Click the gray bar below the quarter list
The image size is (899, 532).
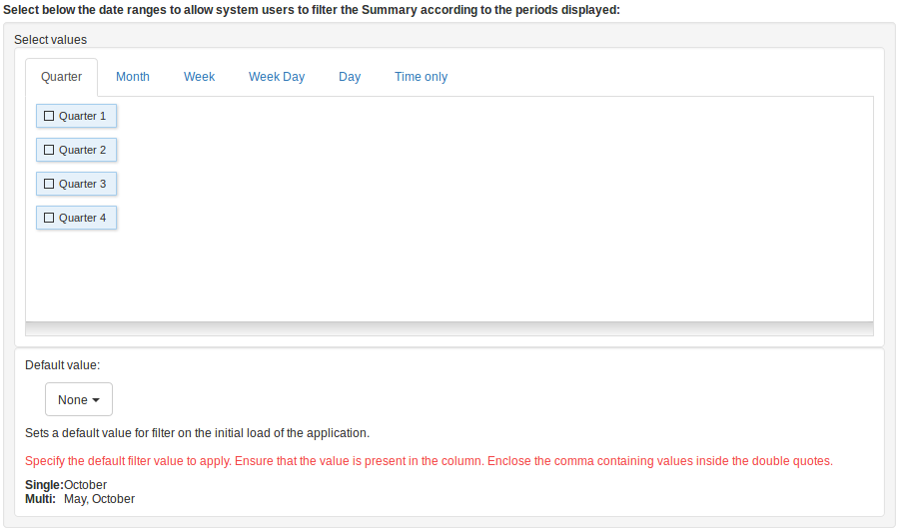449,328
